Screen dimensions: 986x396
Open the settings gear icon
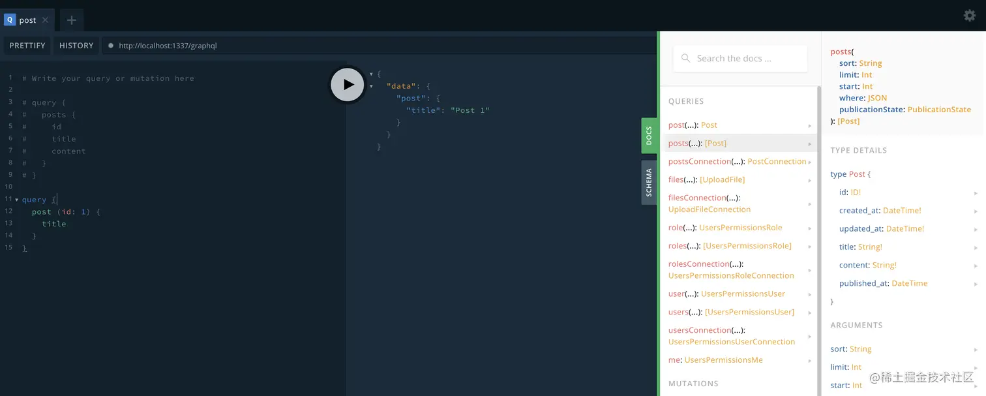[x=969, y=15]
